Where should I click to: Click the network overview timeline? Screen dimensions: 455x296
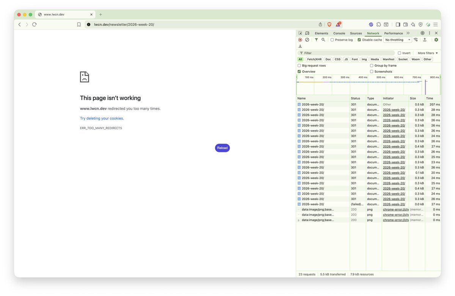coord(368,85)
